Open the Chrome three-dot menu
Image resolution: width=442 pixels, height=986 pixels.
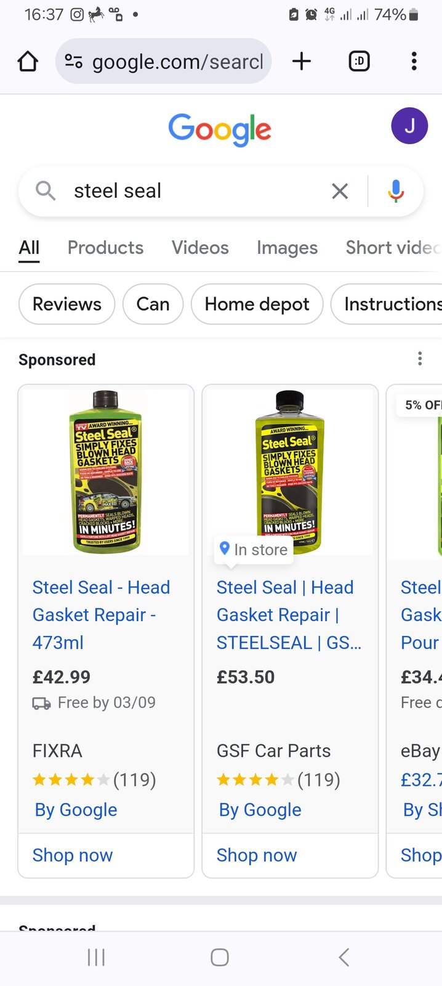tap(414, 62)
